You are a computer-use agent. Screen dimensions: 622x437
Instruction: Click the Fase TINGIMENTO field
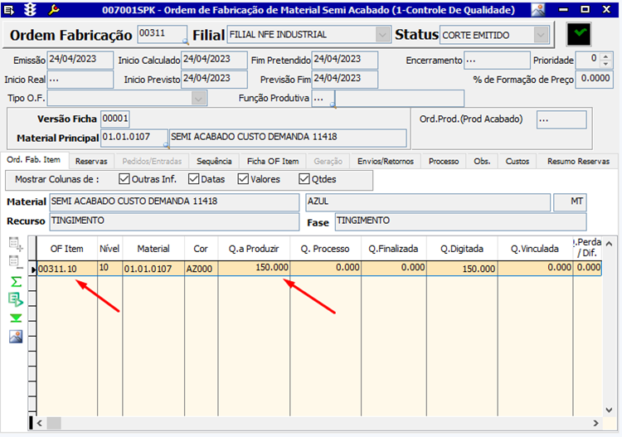[460, 221]
